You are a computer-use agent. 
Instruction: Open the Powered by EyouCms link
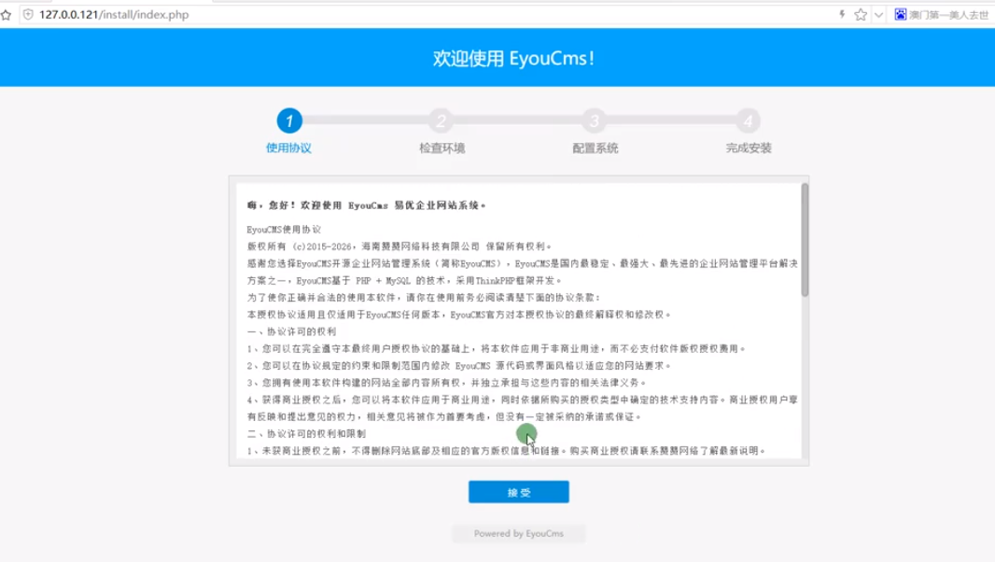coord(518,533)
